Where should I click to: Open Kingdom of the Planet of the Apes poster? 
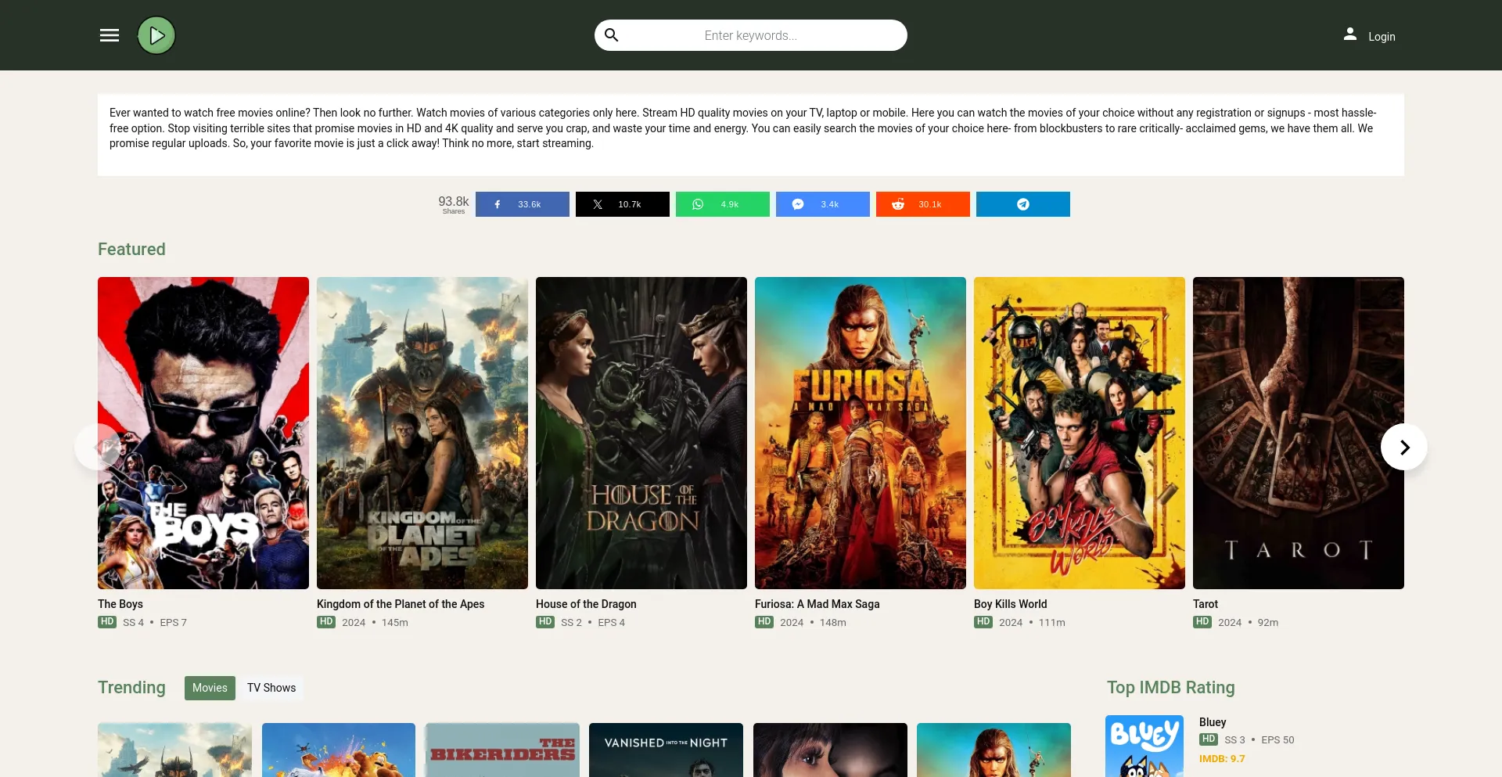click(x=422, y=433)
